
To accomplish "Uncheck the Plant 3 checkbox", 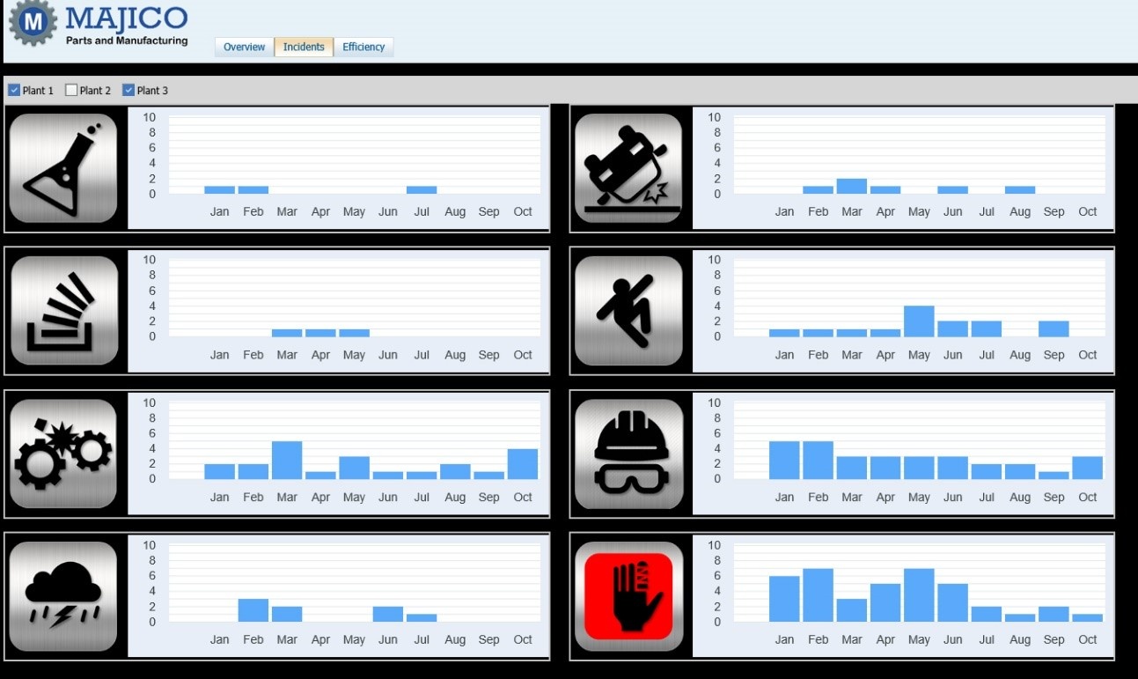I will 128,90.
